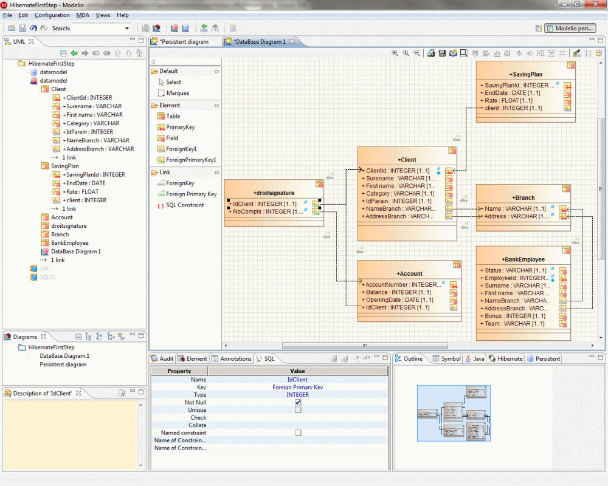The height and width of the screenshot is (486, 608).
Task: Switch to the Element tab
Action: pyautogui.click(x=192, y=359)
